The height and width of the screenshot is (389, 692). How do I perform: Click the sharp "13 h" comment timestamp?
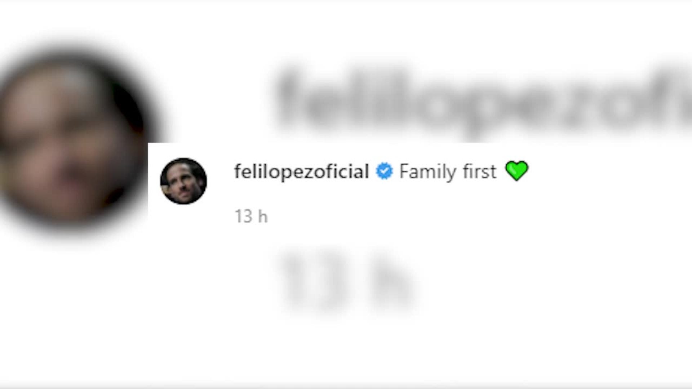251,216
